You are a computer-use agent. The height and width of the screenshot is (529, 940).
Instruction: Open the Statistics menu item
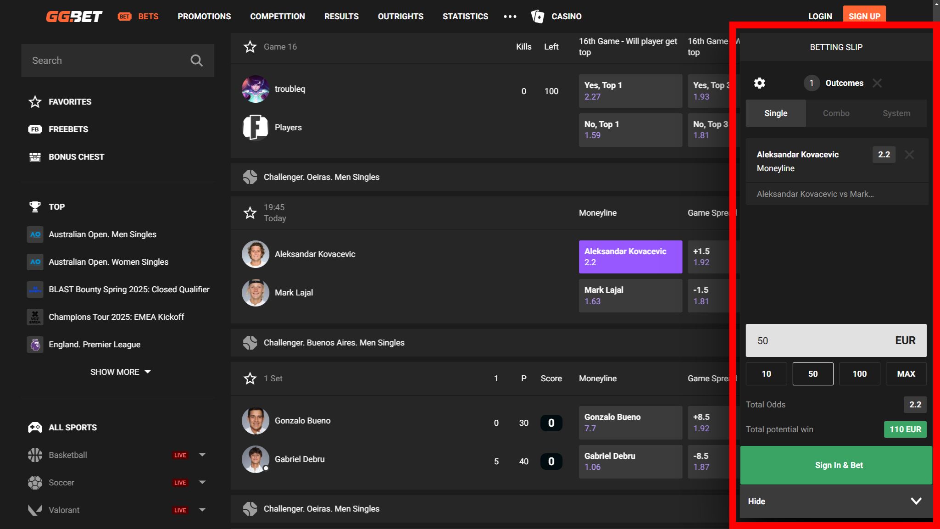click(465, 17)
